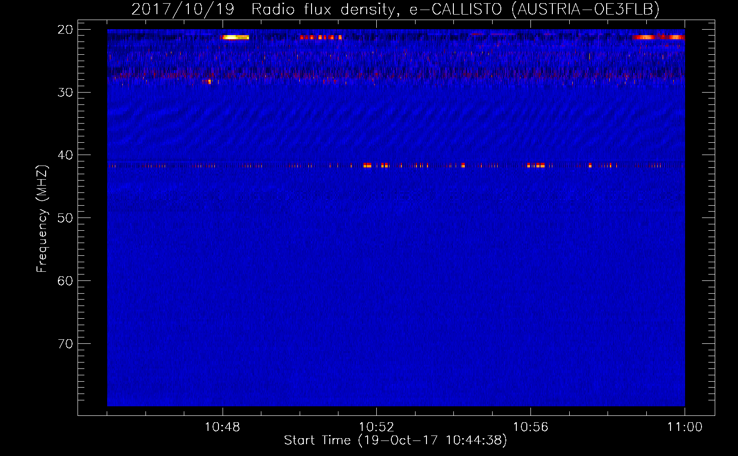This screenshot has width=738, height=456.
Task: Click the 'Start Time (19-Oct-17 10:44:38)' label
Action: pos(395,440)
